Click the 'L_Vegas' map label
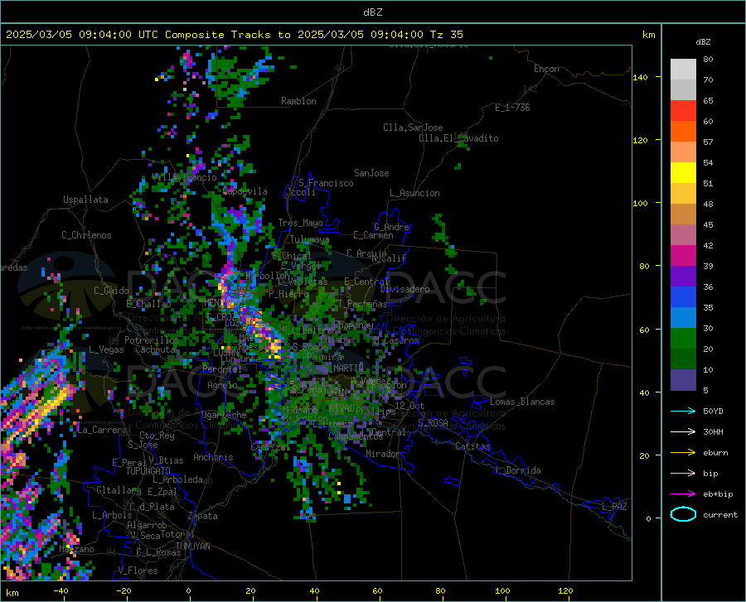This screenshot has height=602, width=746. click(106, 349)
